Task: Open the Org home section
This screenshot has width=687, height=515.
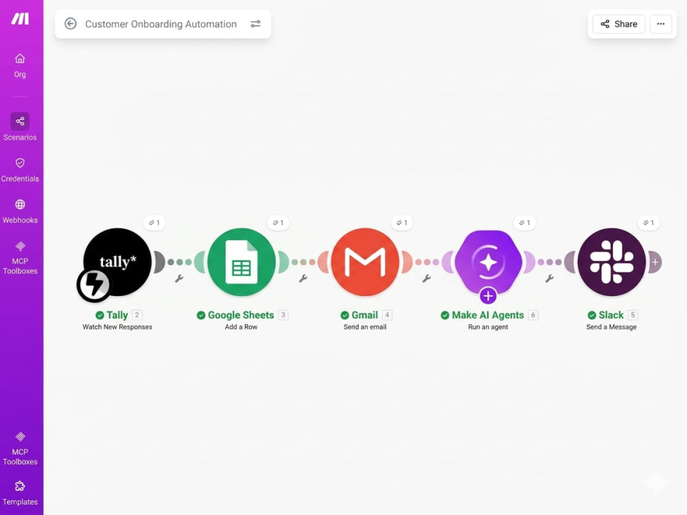Action: 20,66
